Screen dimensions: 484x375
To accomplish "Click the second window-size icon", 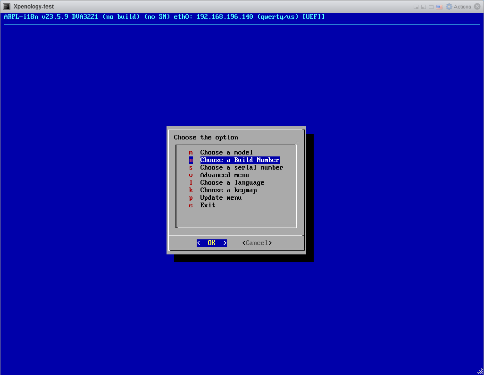I will pos(424,7).
